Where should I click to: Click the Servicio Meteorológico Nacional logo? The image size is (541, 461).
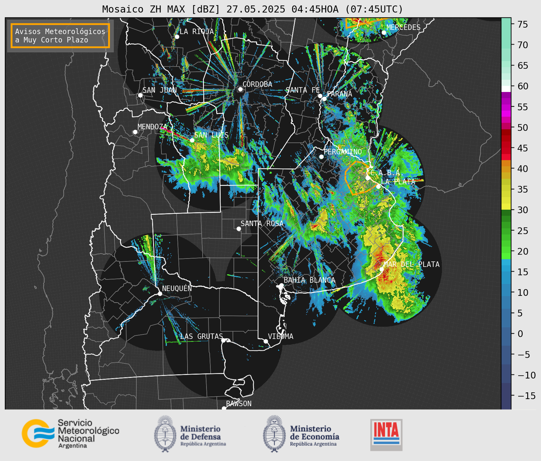click(70, 433)
